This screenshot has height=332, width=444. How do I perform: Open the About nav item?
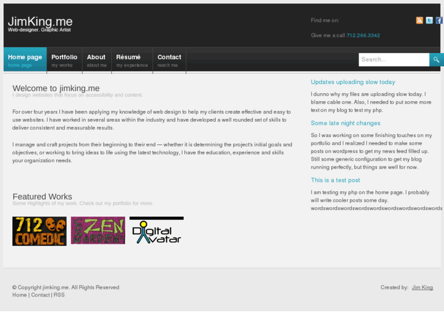click(x=96, y=60)
